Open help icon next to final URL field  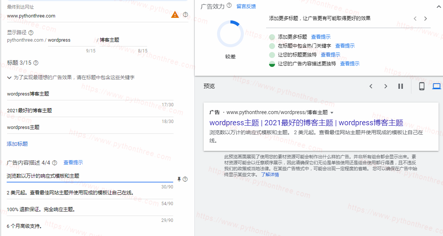[x=185, y=15]
